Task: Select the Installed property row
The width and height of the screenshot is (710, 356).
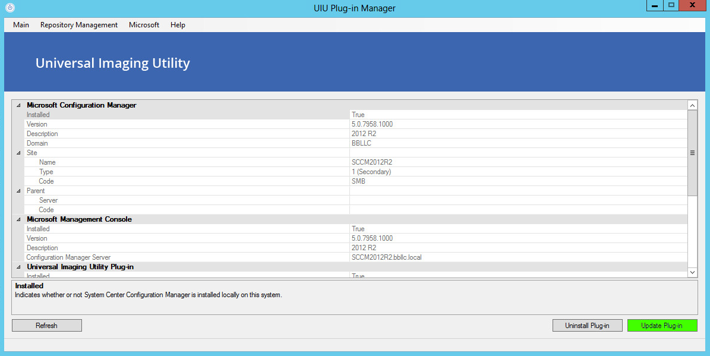Action: click(178, 114)
